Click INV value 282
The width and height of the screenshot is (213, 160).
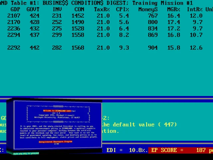pos(57,48)
